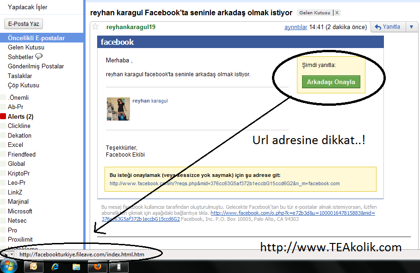Image resolution: width=420 pixels, height=273 pixels.
Task: Select Öncelikli E-postalar in the sidebar
Action: 42,38
